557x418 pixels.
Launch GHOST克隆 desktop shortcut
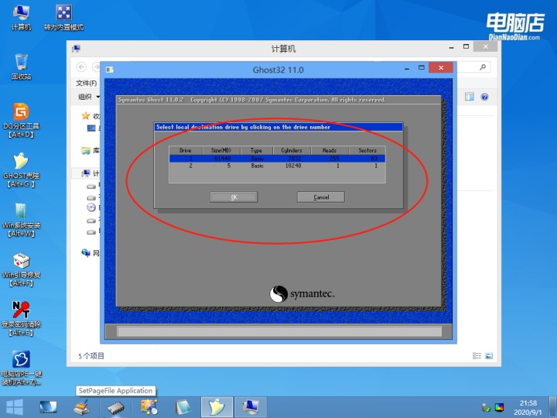pyautogui.click(x=21, y=170)
